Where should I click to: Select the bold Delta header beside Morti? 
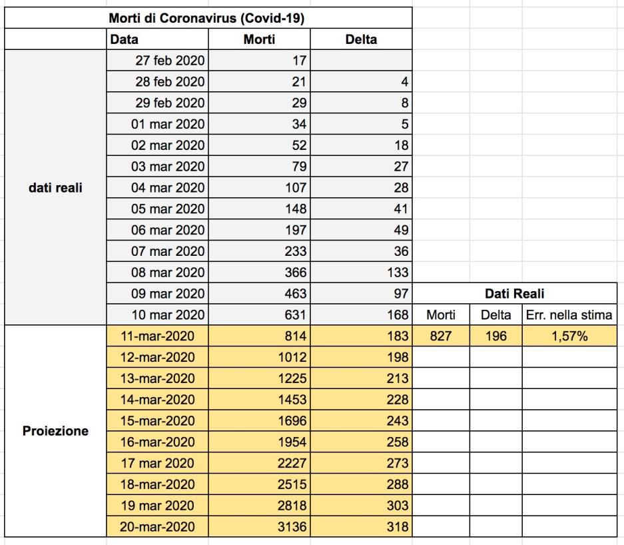[361, 39]
